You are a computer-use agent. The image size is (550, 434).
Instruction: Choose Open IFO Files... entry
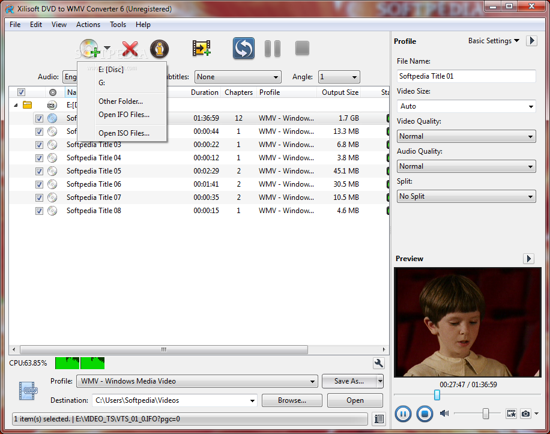pos(122,115)
